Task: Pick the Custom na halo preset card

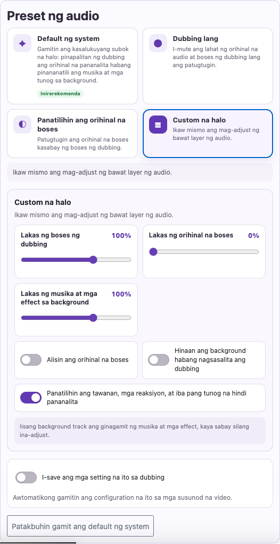Action: point(208,134)
